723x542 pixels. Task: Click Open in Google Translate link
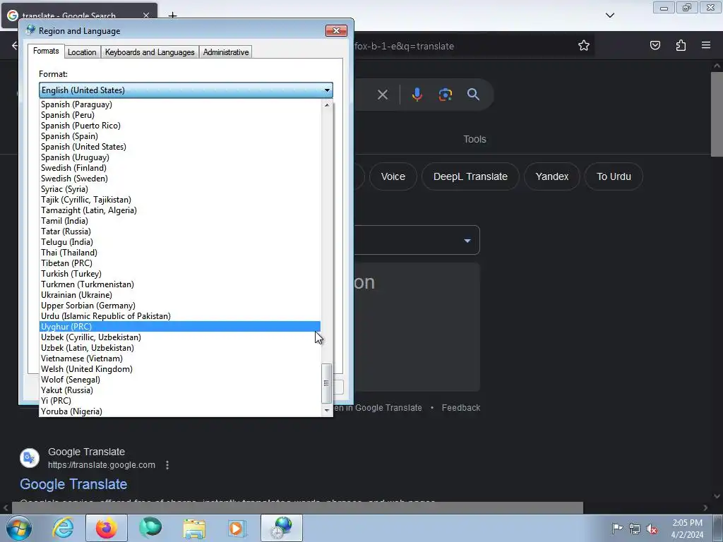click(377, 408)
